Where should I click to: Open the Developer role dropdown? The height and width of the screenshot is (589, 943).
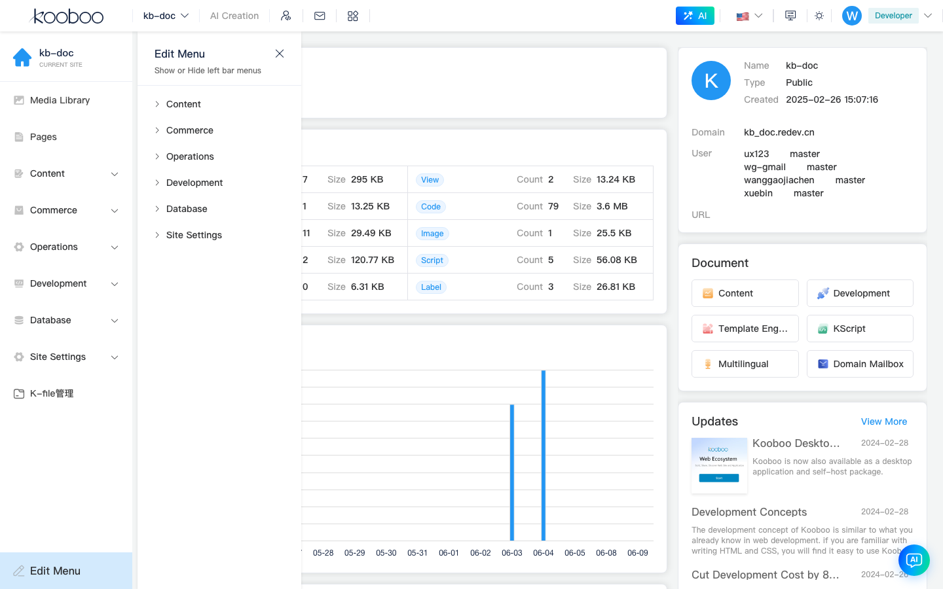tap(900, 16)
